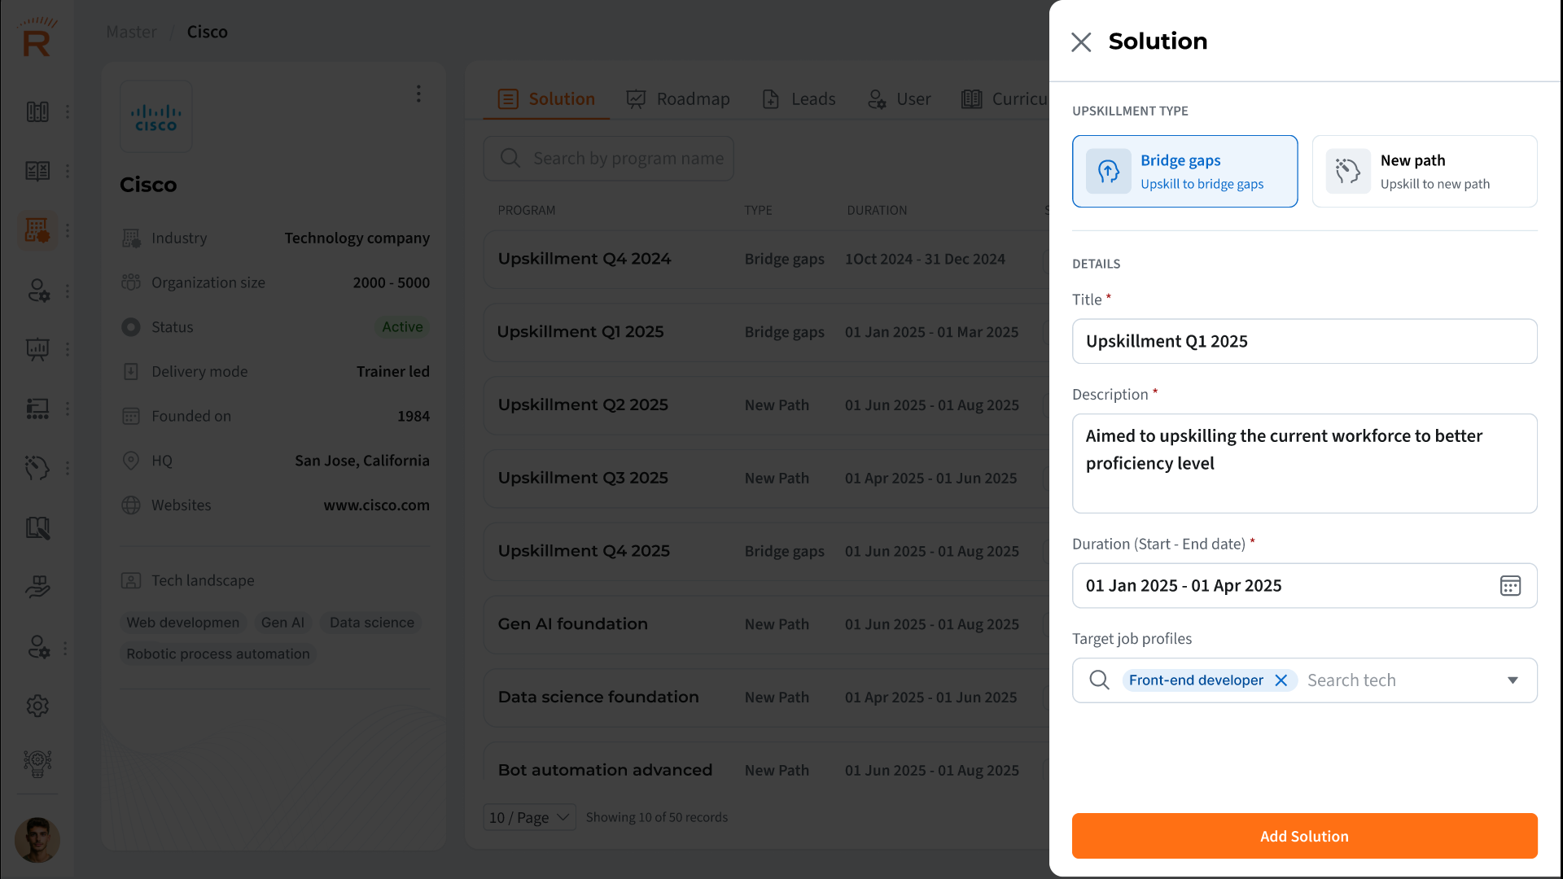Open the 10 / Page size dropdown

pos(529,817)
